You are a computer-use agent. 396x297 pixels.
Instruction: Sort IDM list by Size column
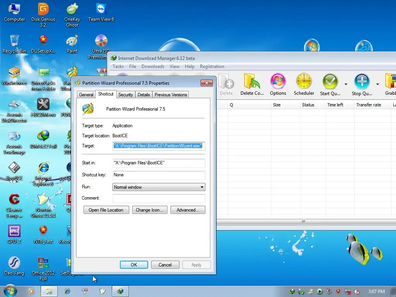(285, 105)
